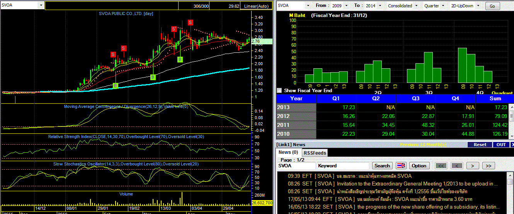Click the Q1 column header
Image resolution: width=514 pixels, height=214 pixels.
(336, 98)
